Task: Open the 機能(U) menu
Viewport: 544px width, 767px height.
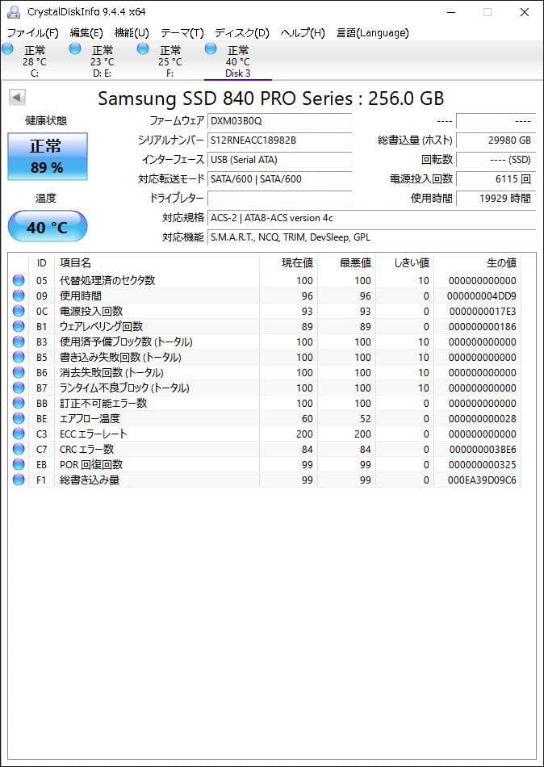Action: [x=132, y=33]
